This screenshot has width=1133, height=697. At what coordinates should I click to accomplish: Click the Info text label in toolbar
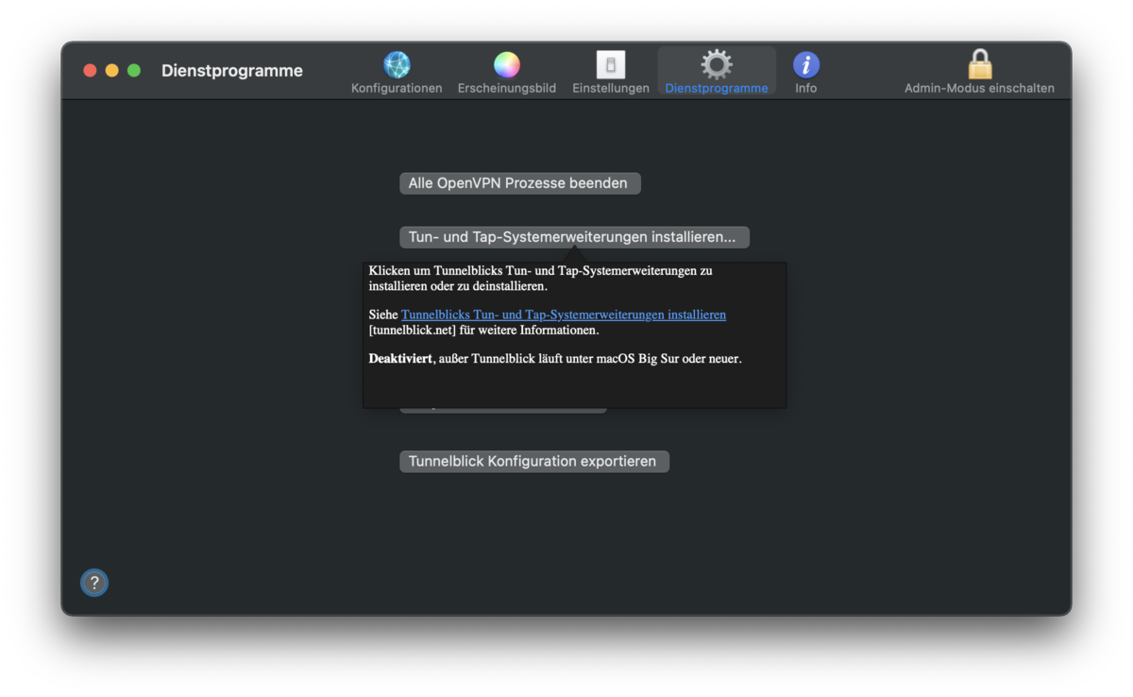click(805, 89)
